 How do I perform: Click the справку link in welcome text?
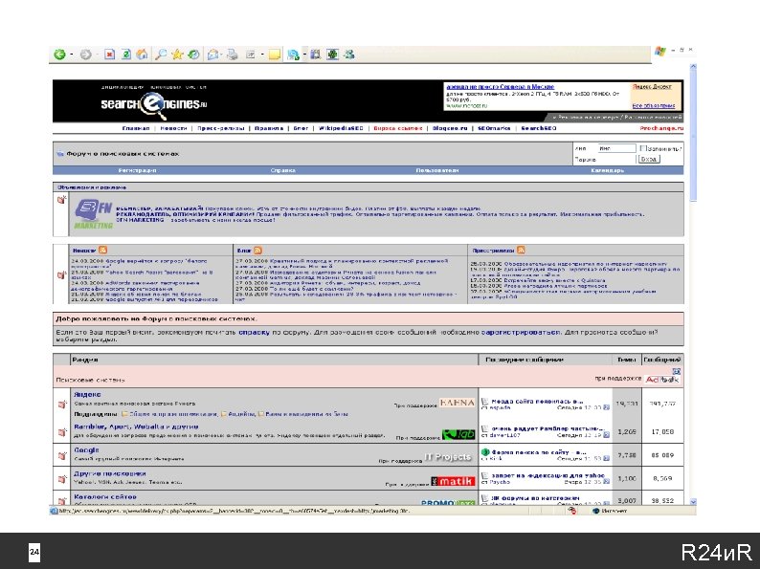(x=254, y=333)
